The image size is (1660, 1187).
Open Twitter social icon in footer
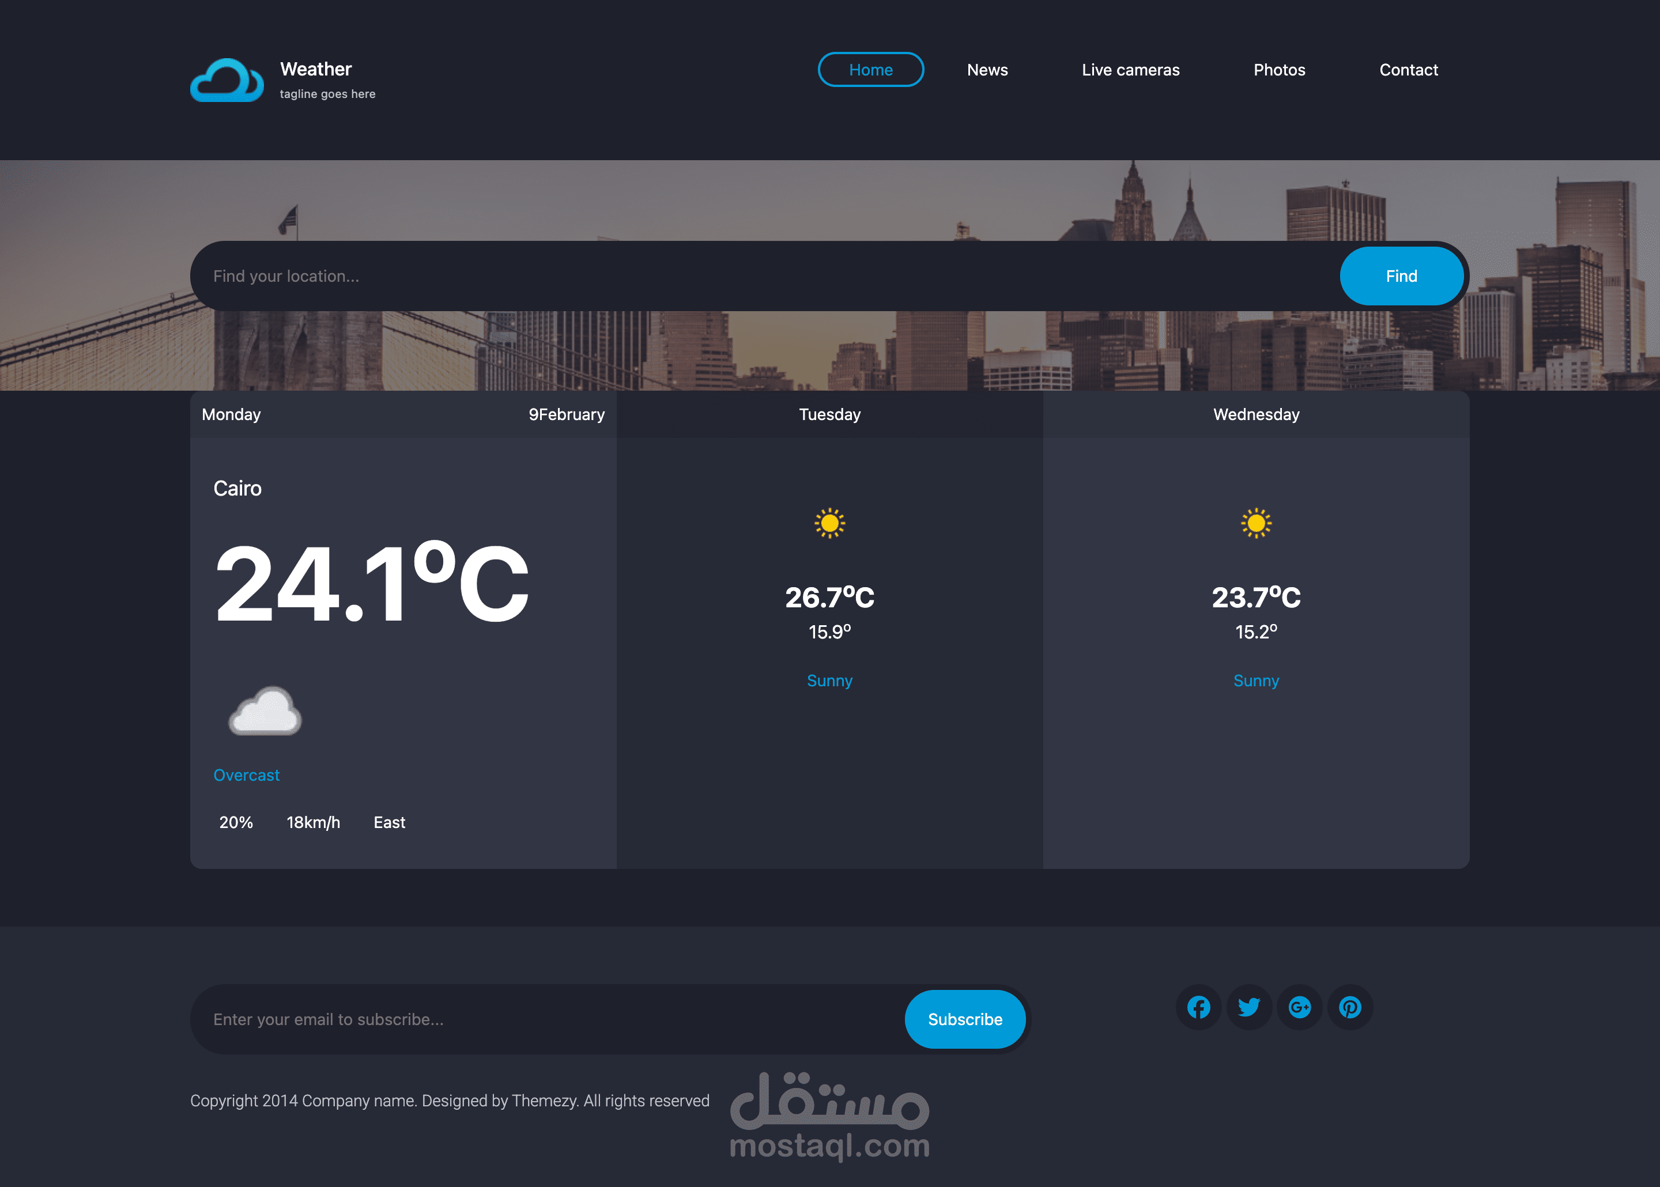tap(1249, 1007)
